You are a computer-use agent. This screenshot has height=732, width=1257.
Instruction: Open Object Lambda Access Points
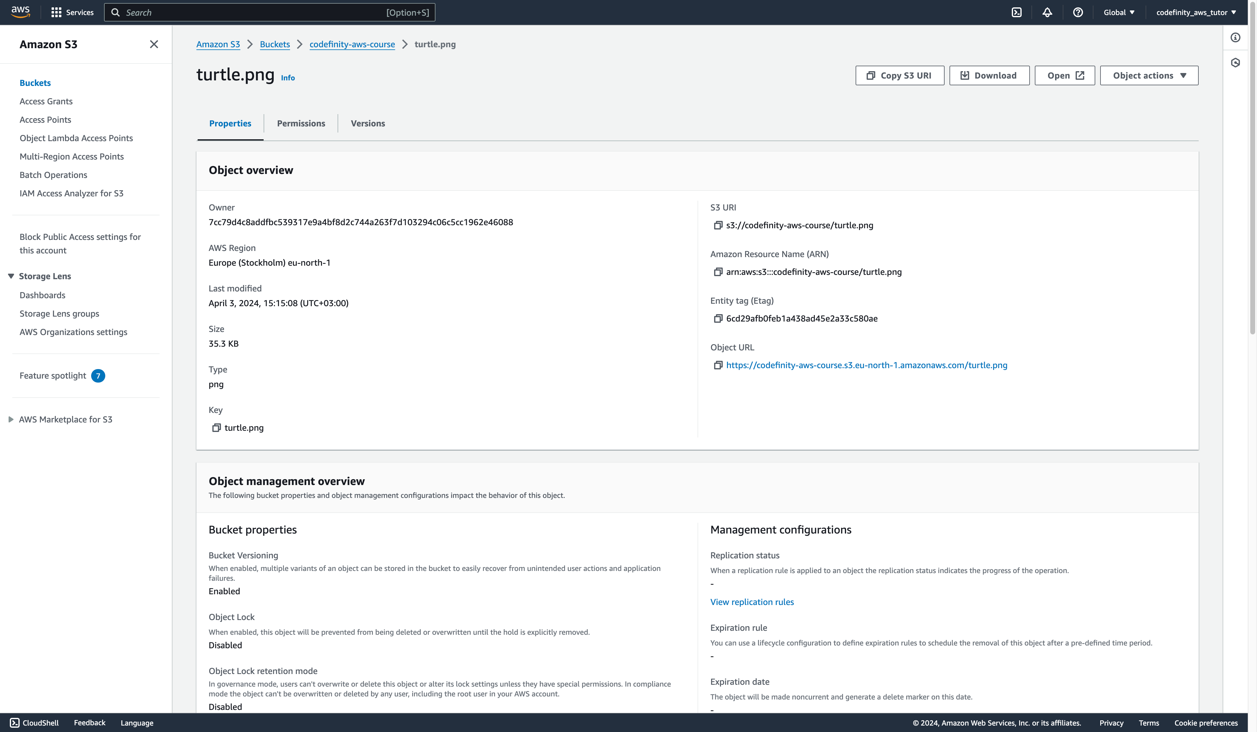tap(76, 138)
